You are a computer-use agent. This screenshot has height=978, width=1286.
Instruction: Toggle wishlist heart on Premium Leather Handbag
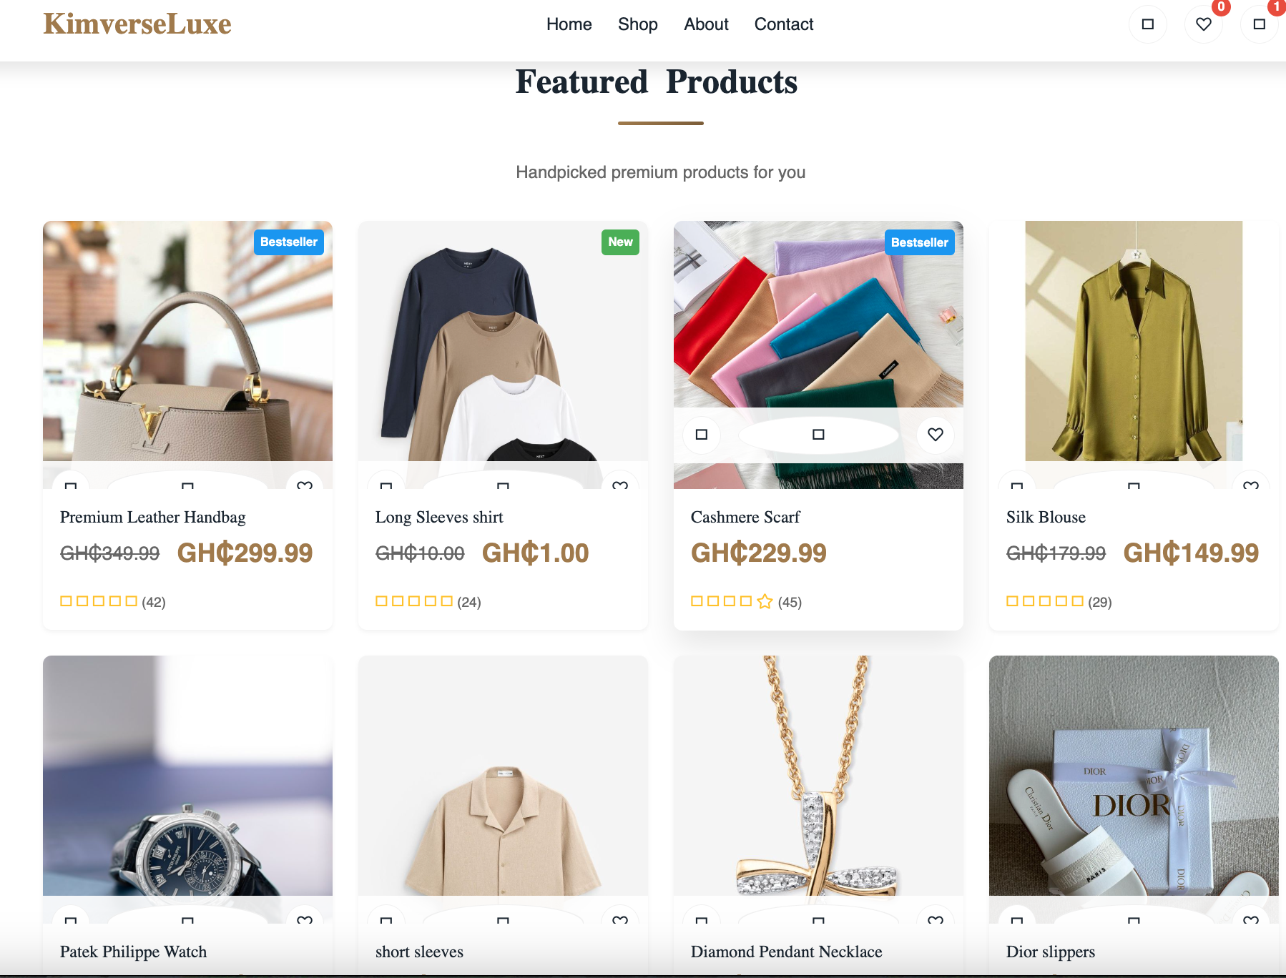click(305, 485)
